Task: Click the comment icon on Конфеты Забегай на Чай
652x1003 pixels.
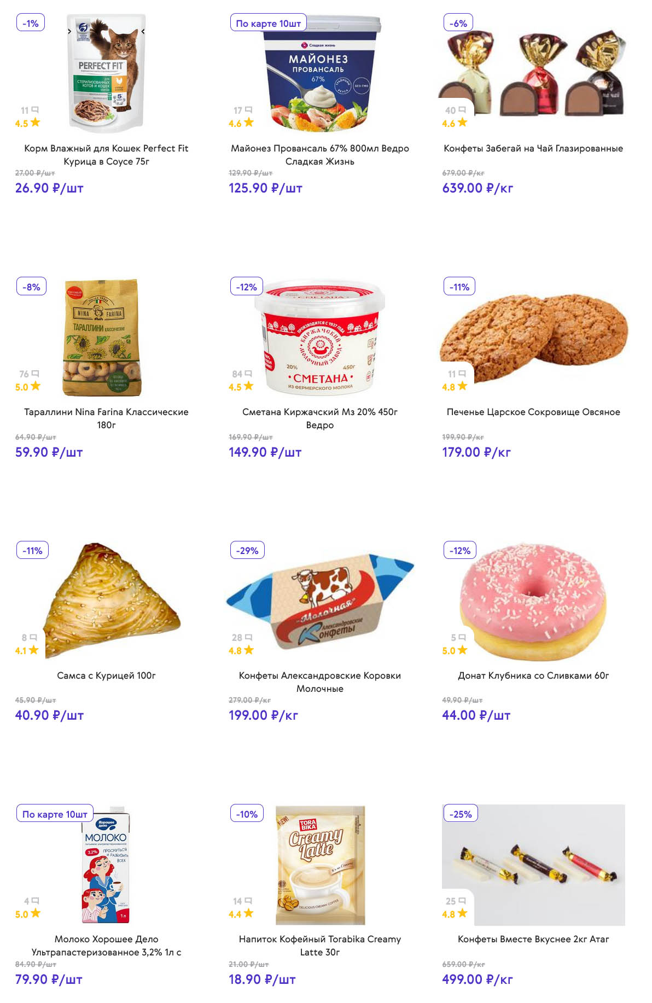Action: [462, 110]
